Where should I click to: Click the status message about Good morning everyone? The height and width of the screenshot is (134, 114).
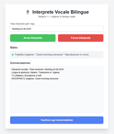pyautogui.click(x=53, y=54)
